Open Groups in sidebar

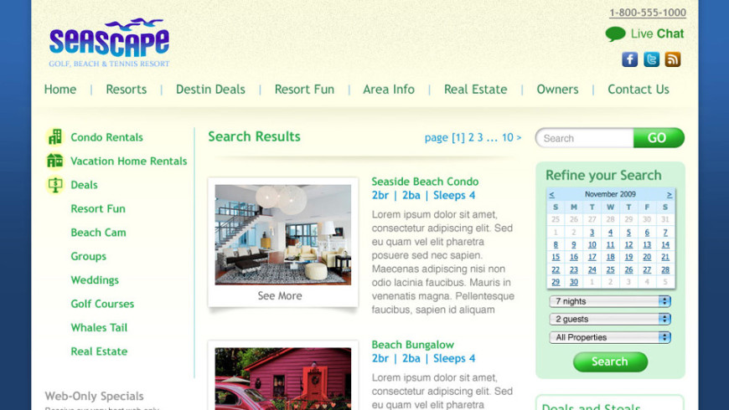tap(88, 256)
